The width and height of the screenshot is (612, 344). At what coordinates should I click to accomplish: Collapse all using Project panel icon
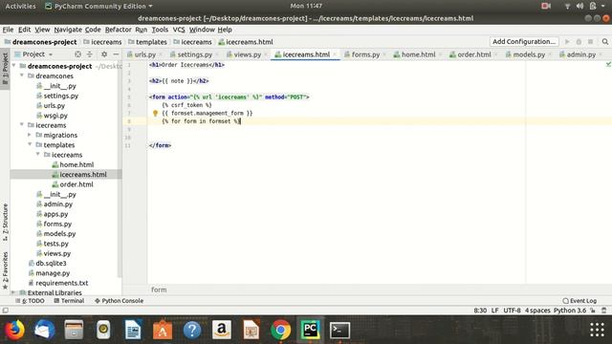coord(89,54)
